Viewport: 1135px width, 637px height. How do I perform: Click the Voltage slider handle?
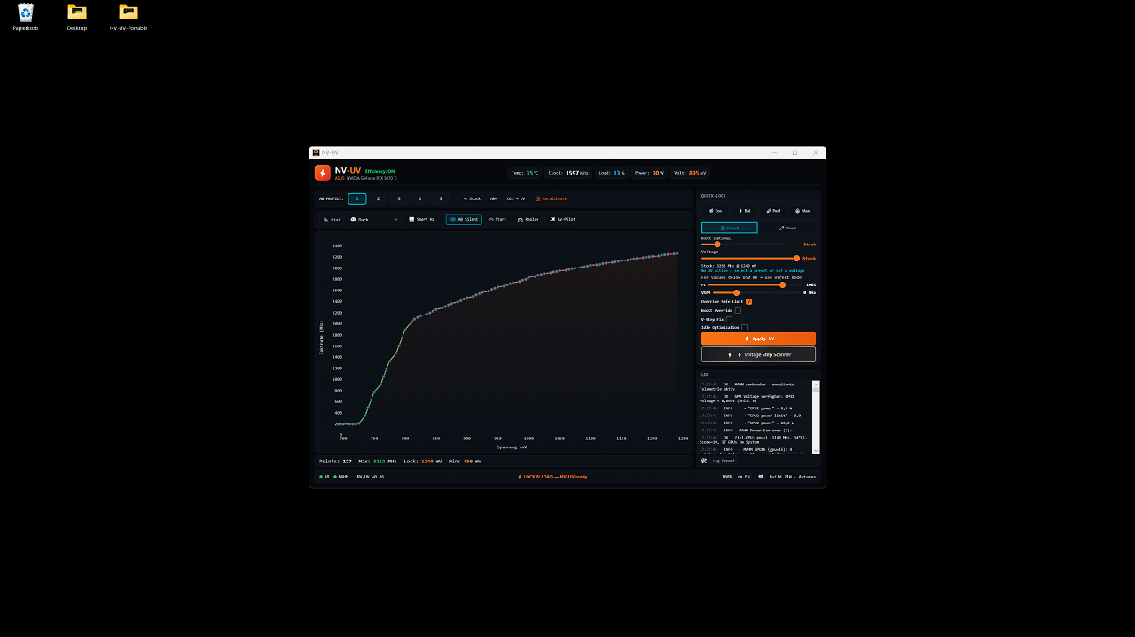(x=796, y=258)
